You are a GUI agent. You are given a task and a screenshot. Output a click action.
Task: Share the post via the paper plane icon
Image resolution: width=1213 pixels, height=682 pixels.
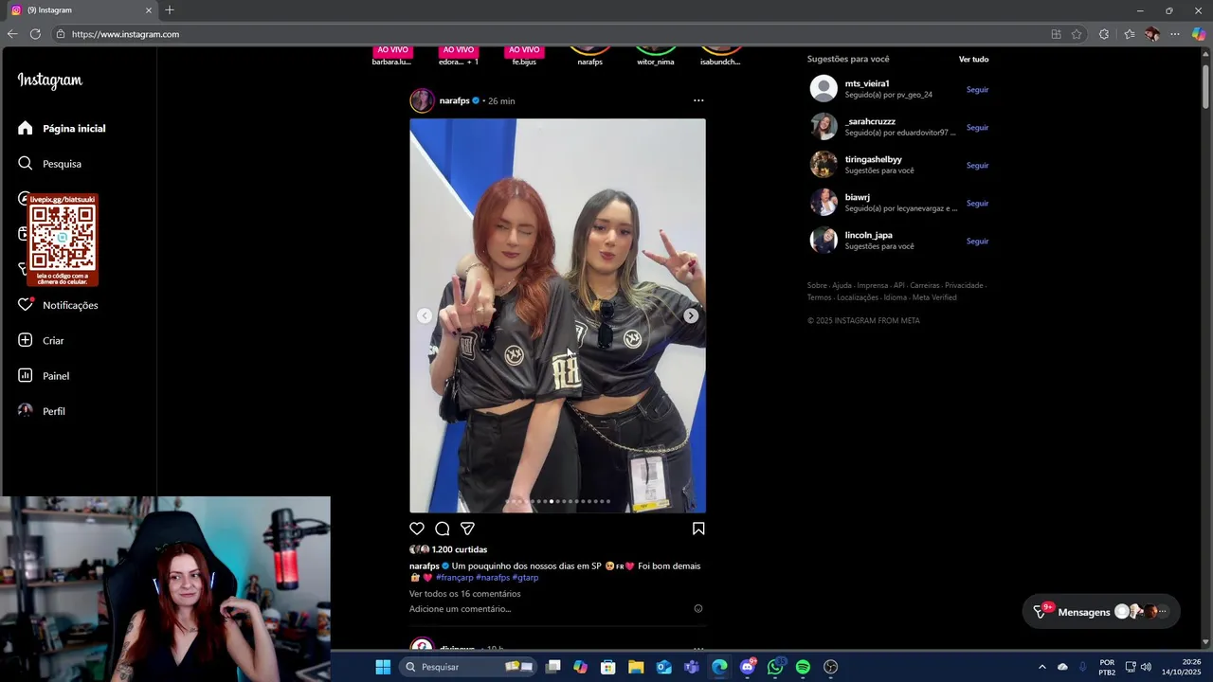[x=467, y=529]
